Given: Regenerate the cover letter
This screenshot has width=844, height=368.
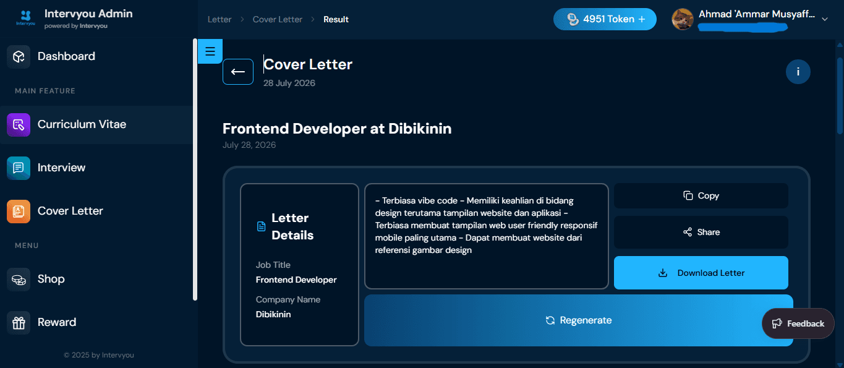Looking at the screenshot, I should [x=579, y=320].
